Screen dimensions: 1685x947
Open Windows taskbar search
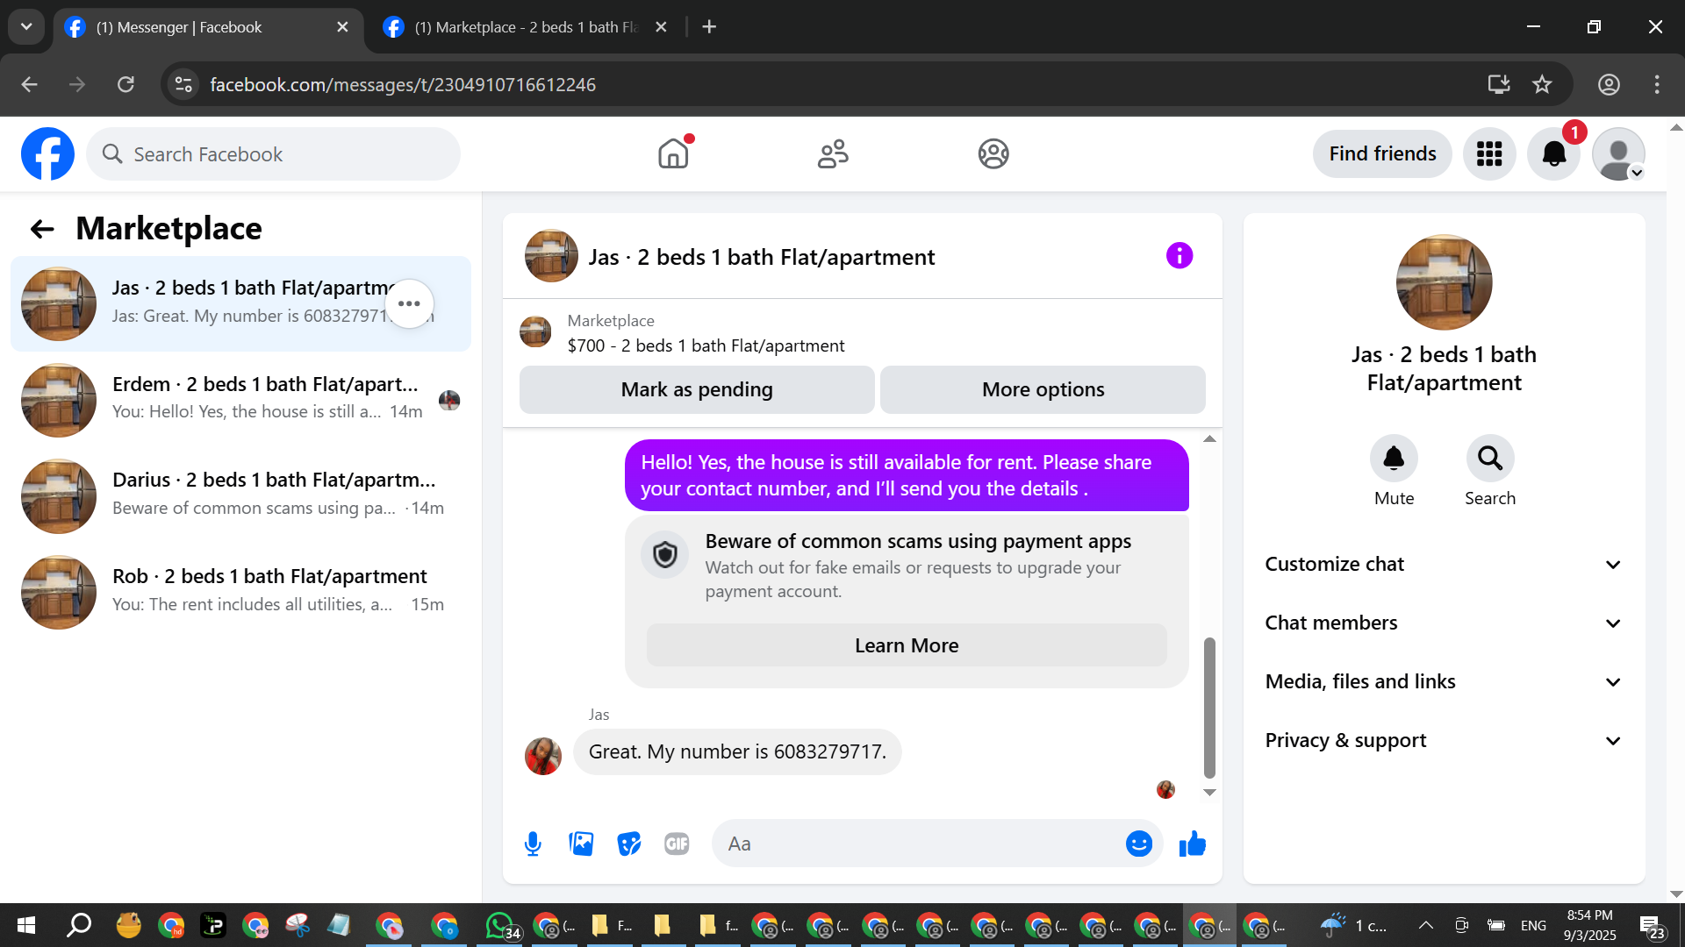[x=79, y=925]
